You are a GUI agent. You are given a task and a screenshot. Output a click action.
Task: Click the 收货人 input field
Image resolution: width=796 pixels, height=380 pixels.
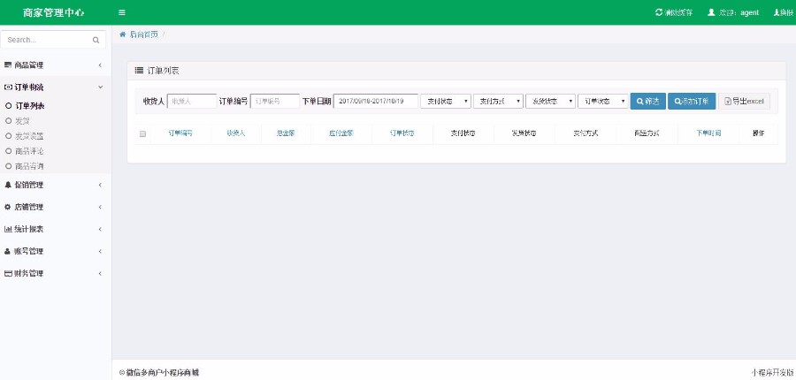(192, 102)
